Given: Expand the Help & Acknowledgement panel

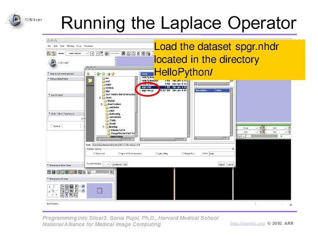Looking at the screenshot, I should pyautogui.click(x=48, y=73).
